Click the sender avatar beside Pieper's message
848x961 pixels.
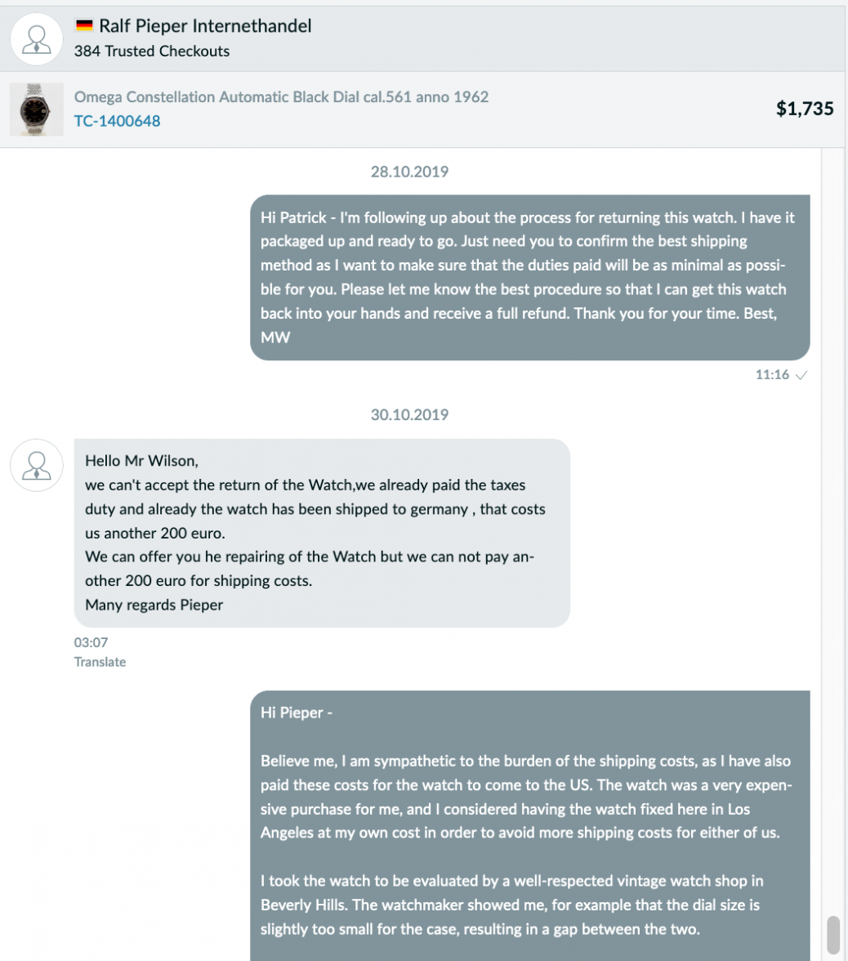37,465
